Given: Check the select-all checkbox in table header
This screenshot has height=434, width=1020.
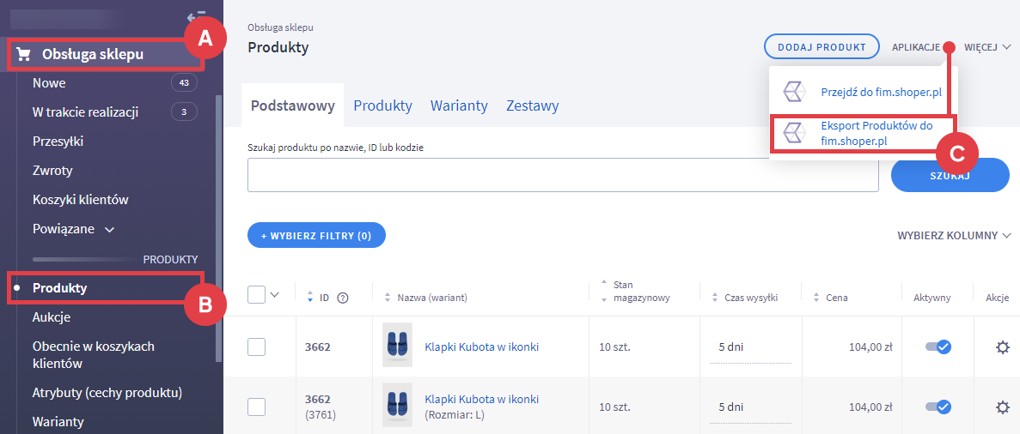Looking at the screenshot, I should click(256, 295).
